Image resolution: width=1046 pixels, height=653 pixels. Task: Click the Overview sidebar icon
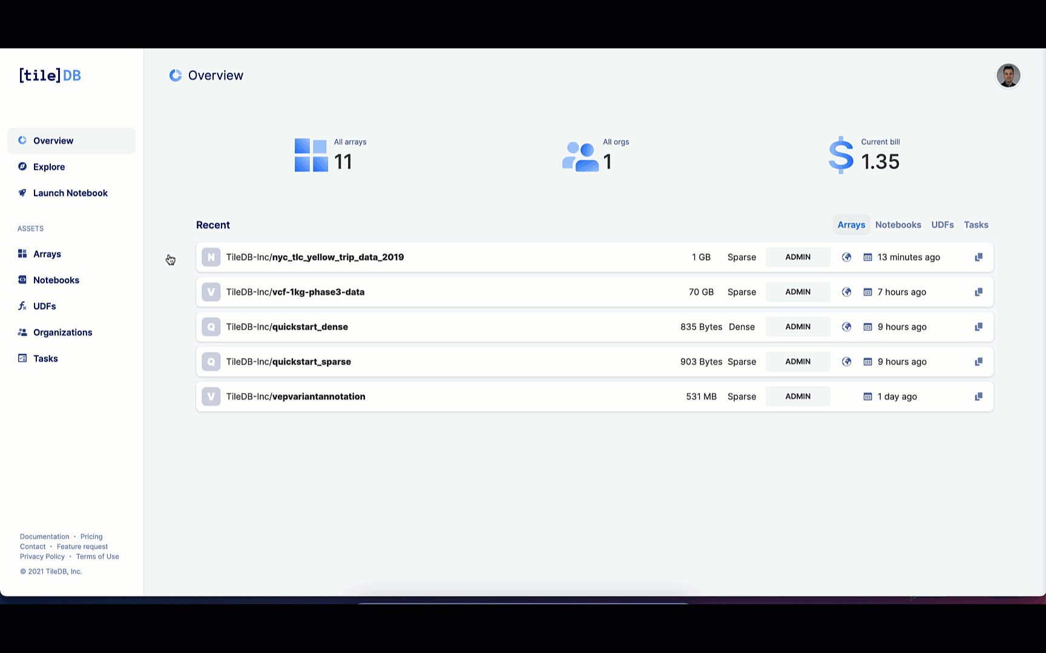click(22, 140)
